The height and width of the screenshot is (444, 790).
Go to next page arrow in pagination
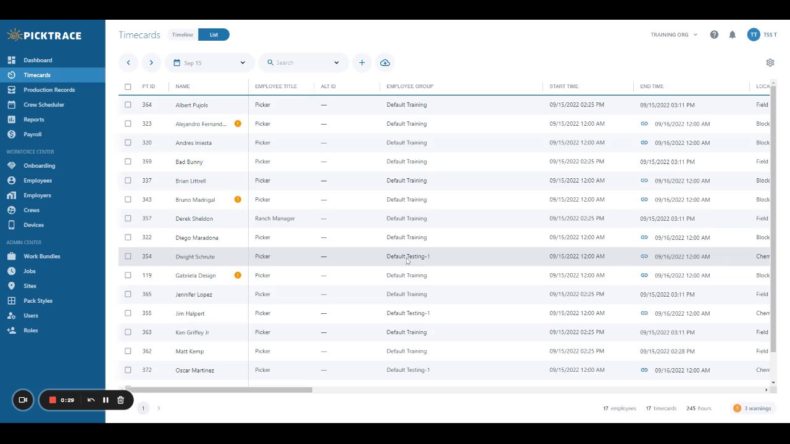(159, 408)
